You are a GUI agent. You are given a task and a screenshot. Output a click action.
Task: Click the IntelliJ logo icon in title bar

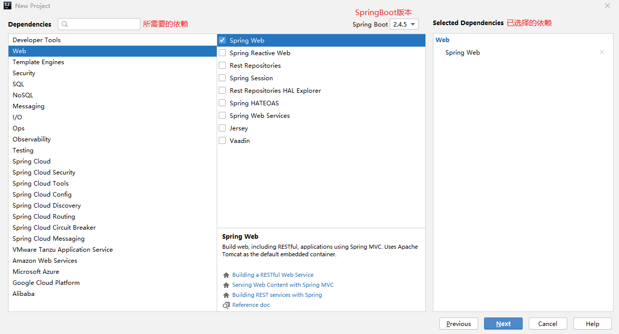point(8,6)
